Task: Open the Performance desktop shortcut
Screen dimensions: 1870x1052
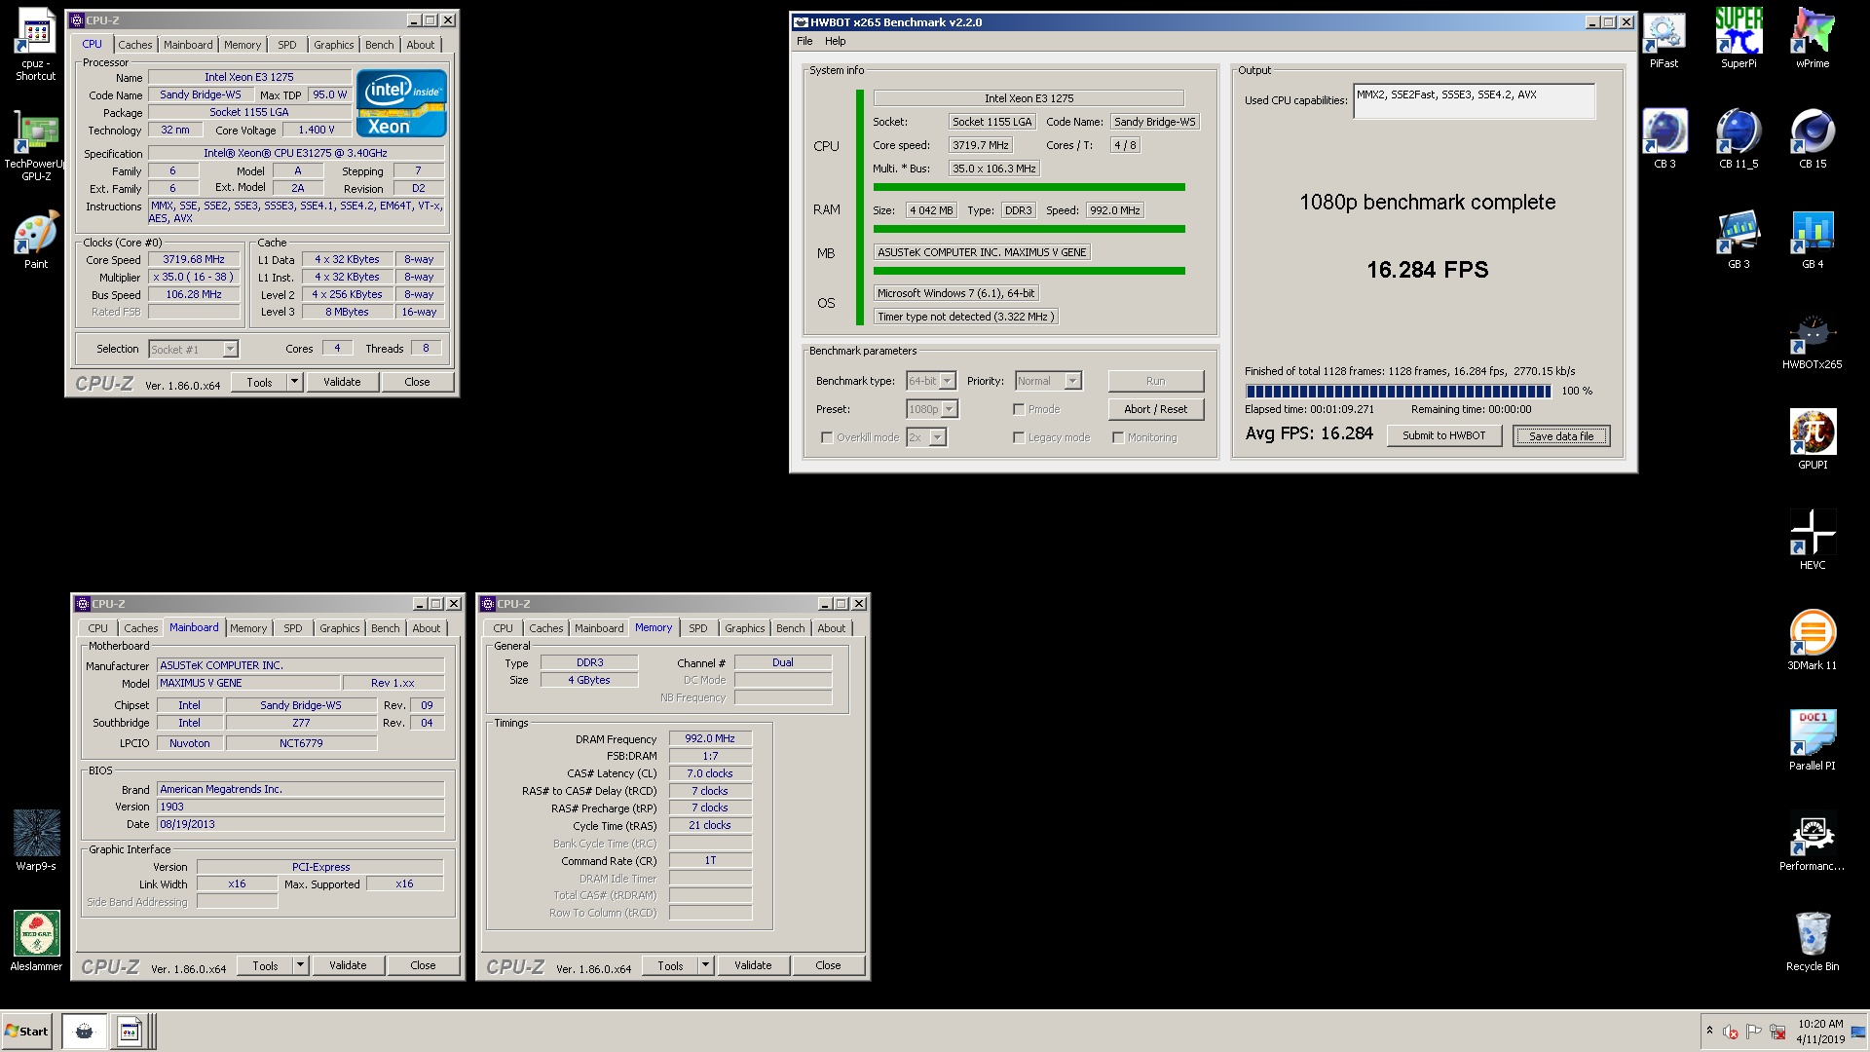Action: pyautogui.click(x=1813, y=842)
